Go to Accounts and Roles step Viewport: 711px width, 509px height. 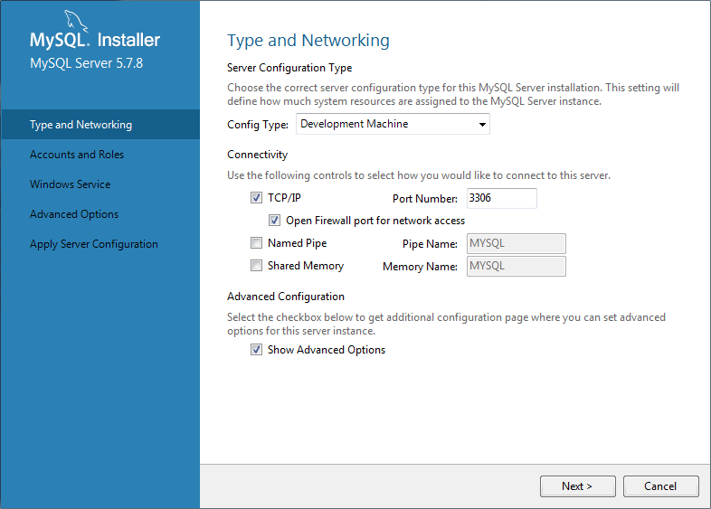coord(77,154)
